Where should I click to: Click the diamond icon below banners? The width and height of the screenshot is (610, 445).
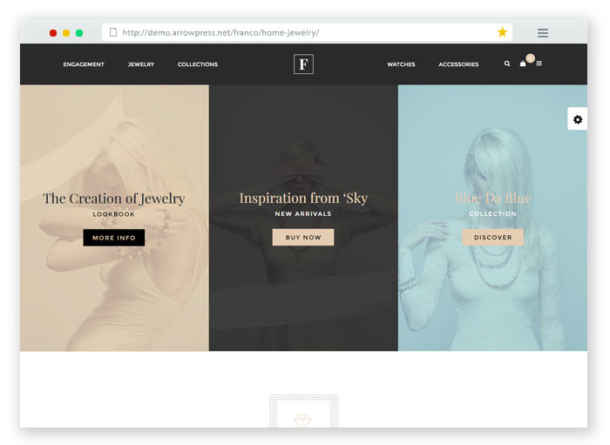point(303,421)
